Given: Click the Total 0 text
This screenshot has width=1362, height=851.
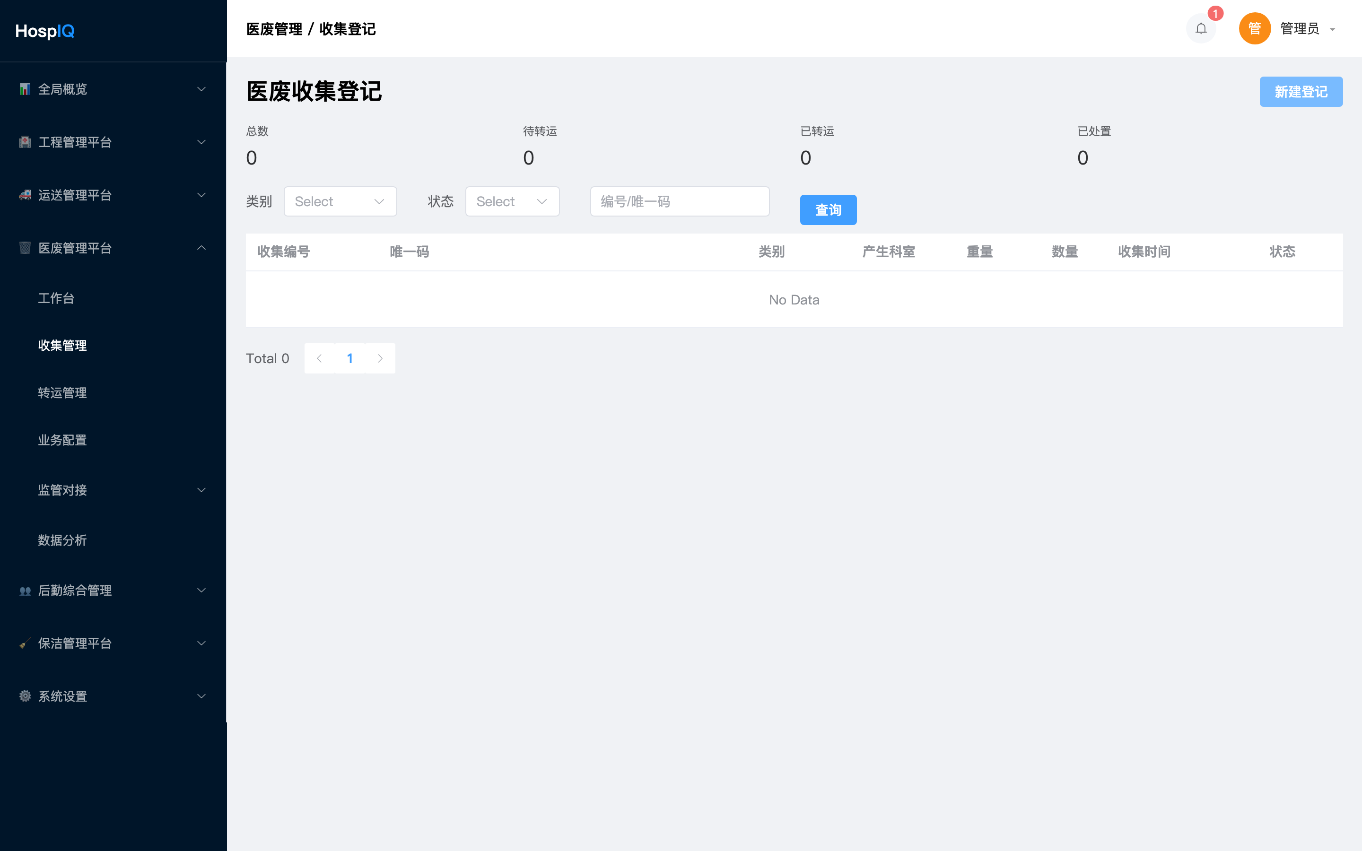Looking at the screenshot, I should (267, 358).
